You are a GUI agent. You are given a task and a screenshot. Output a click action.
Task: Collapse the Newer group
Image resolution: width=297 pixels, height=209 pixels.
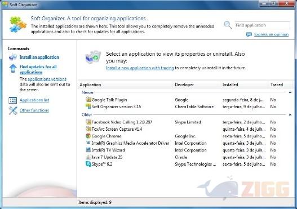tap(290, 92)
